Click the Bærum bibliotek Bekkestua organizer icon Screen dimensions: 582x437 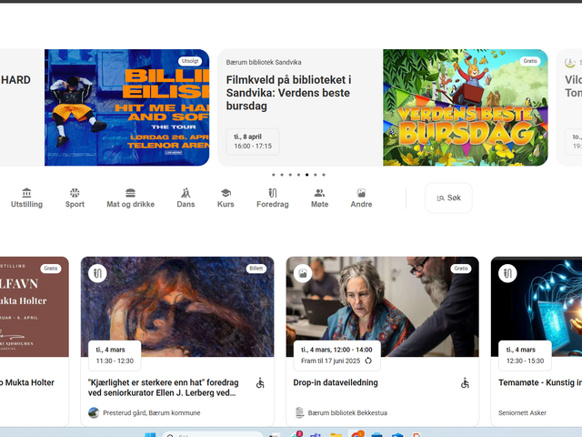coord(299,412)
